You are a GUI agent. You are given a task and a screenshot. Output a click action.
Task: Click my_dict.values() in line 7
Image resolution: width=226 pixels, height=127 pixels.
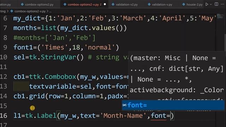click(x=93, y=28)
